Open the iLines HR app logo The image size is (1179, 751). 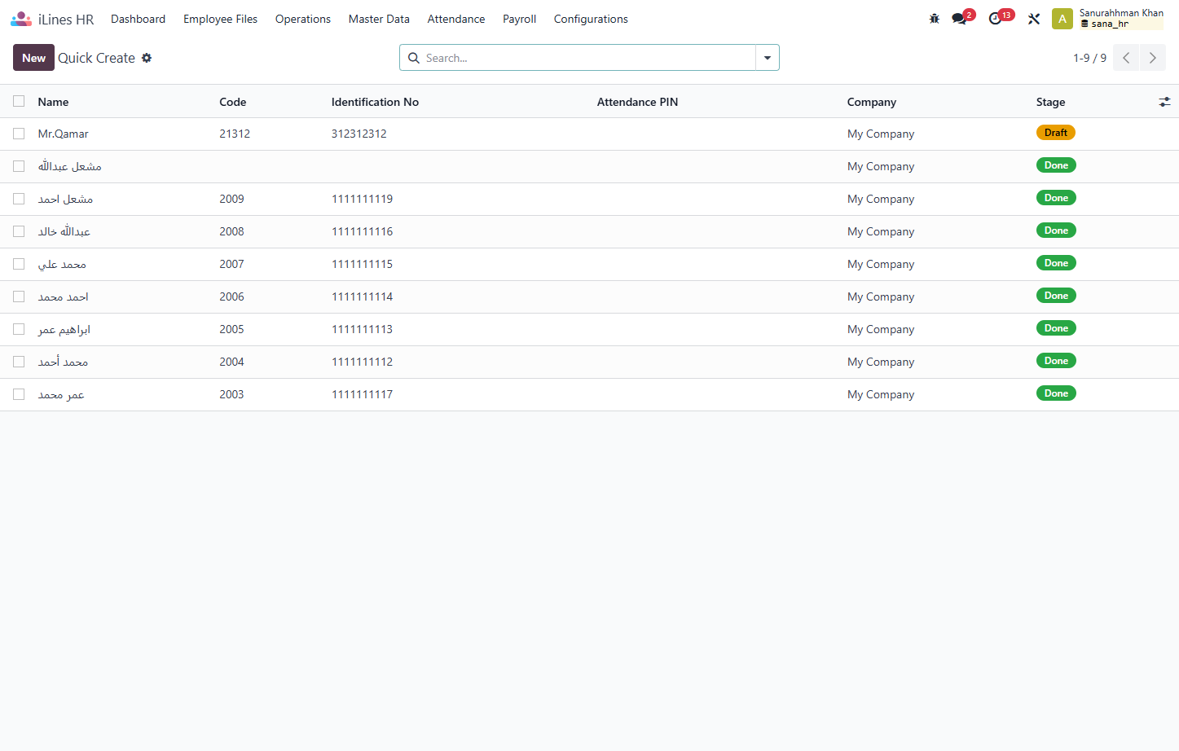(21, 19)
